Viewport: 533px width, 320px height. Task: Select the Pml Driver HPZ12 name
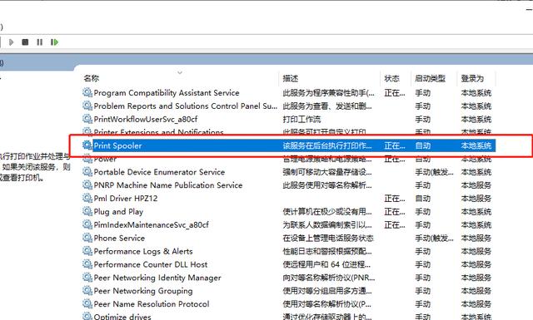(126, 198)
